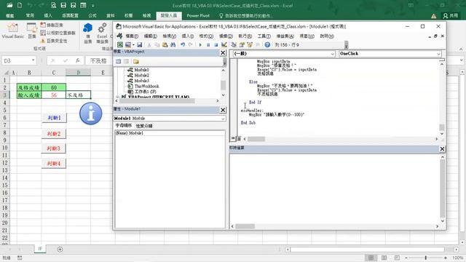The height and width of the screenshot is (262, 466).
Task: Open Project Explorer icon in VBA toolbar
Action: point(234,45)
